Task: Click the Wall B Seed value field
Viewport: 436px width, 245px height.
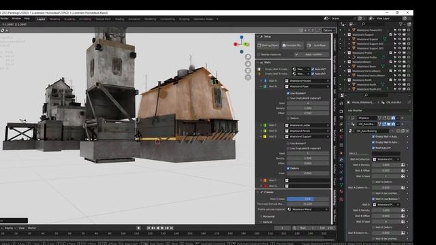Action: point(308,103)
